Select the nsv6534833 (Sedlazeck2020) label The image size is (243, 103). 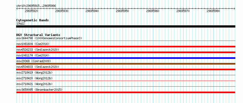(x=38, y=67)
